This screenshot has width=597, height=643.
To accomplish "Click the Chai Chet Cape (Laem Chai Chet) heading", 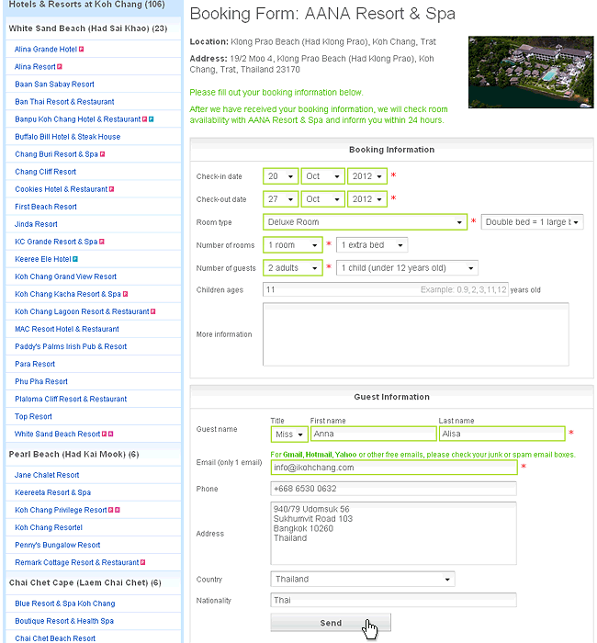I will (x=84, y=582).
